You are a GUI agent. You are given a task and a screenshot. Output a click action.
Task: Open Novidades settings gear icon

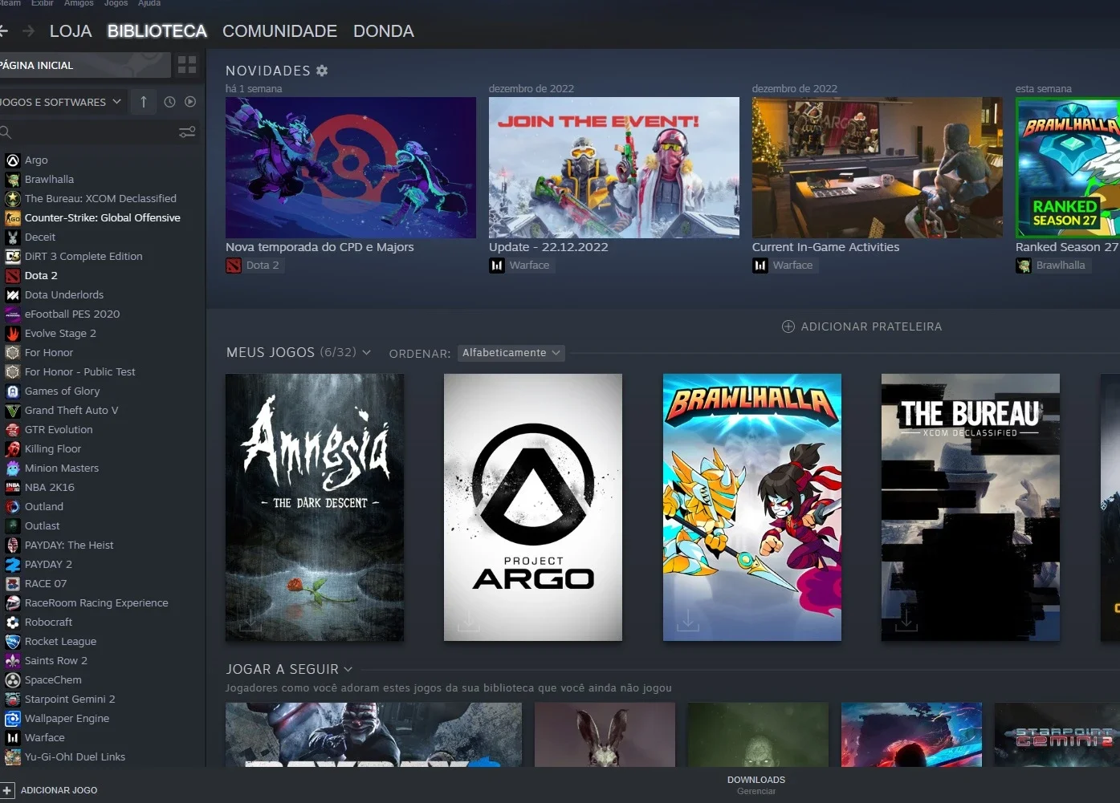coord(322,71)
